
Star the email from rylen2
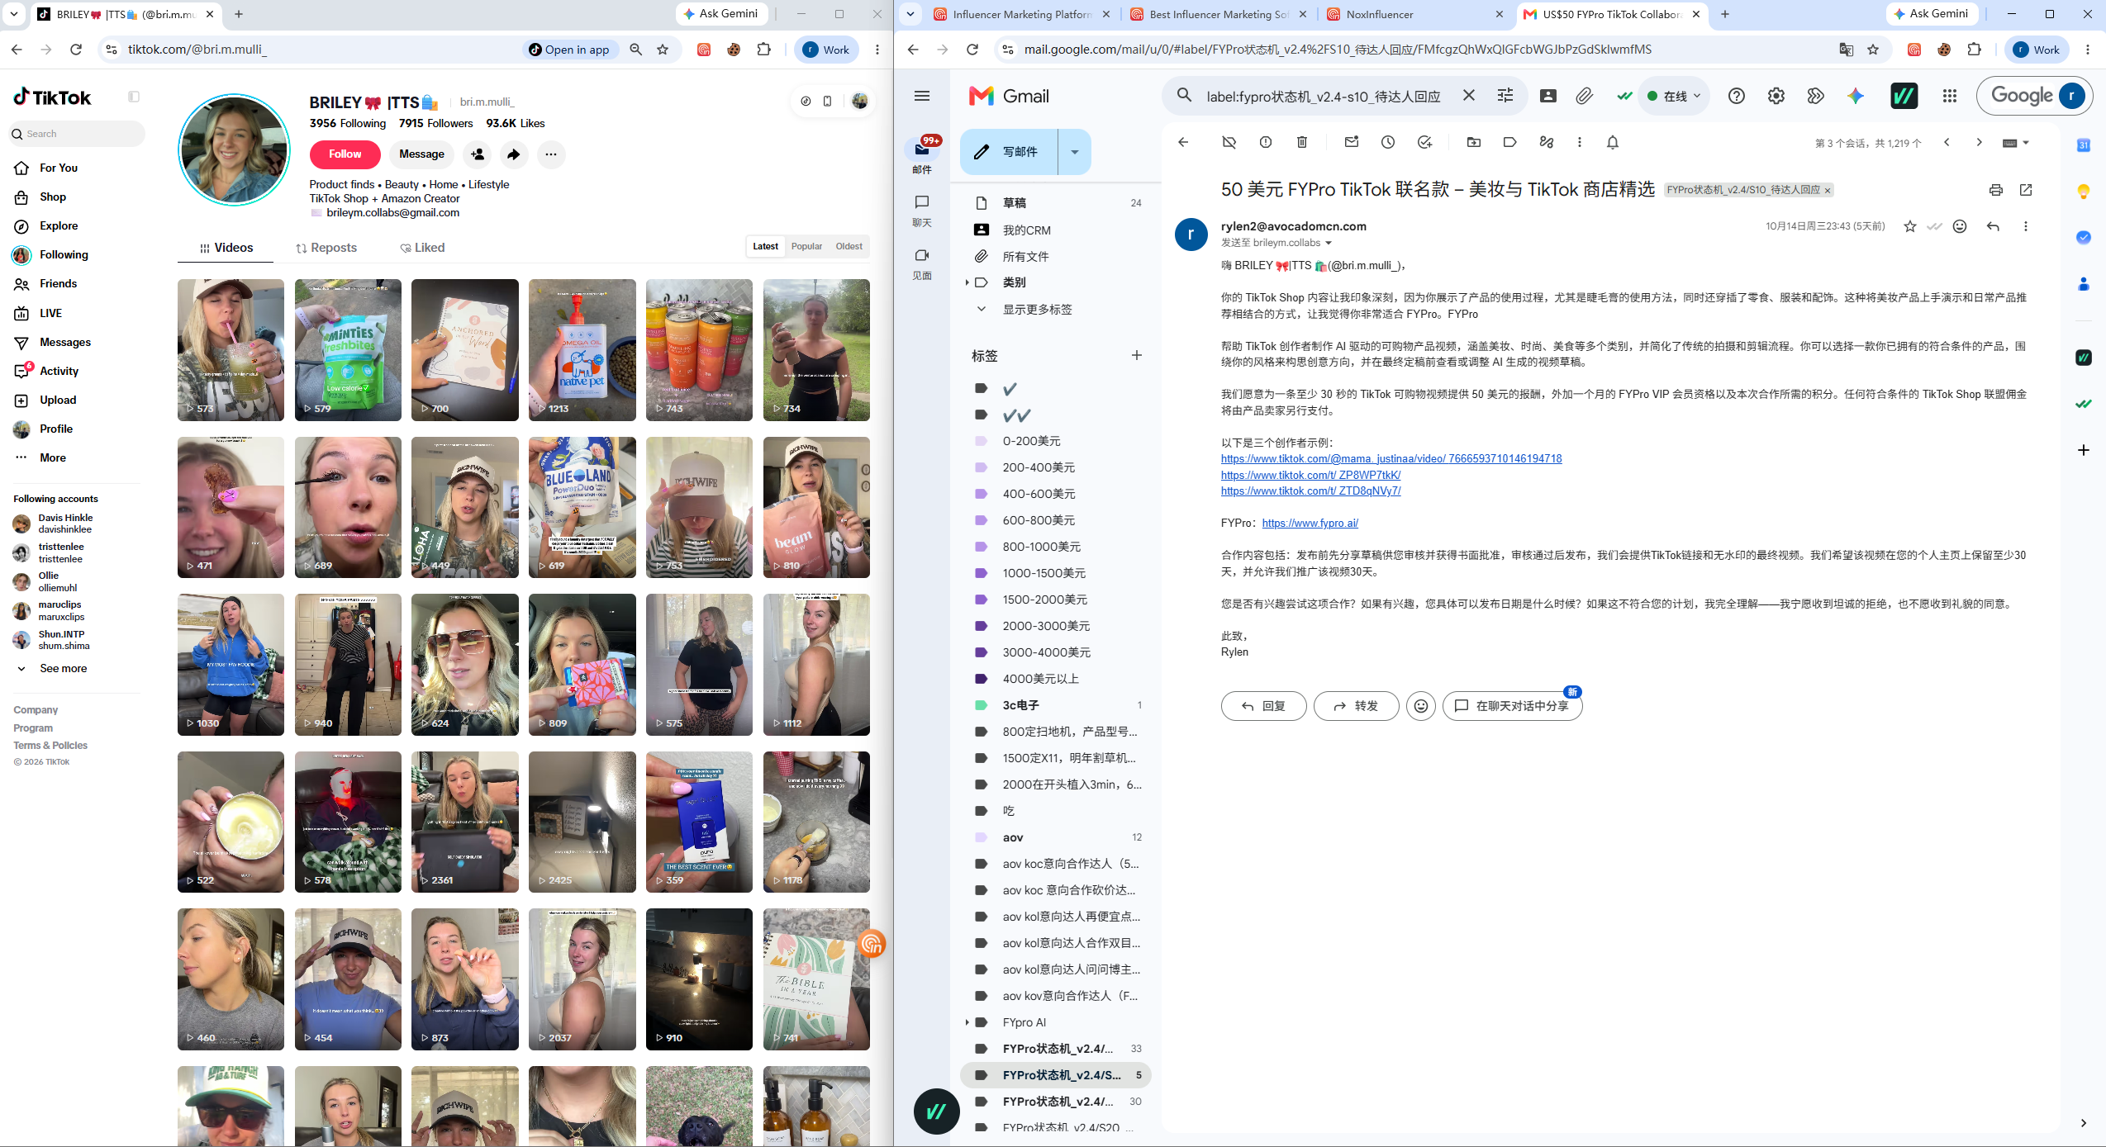tap(1909, 226)
